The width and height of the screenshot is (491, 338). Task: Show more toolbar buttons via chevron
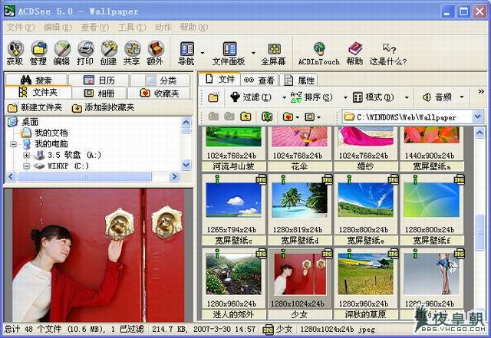[x=481, y=92]
